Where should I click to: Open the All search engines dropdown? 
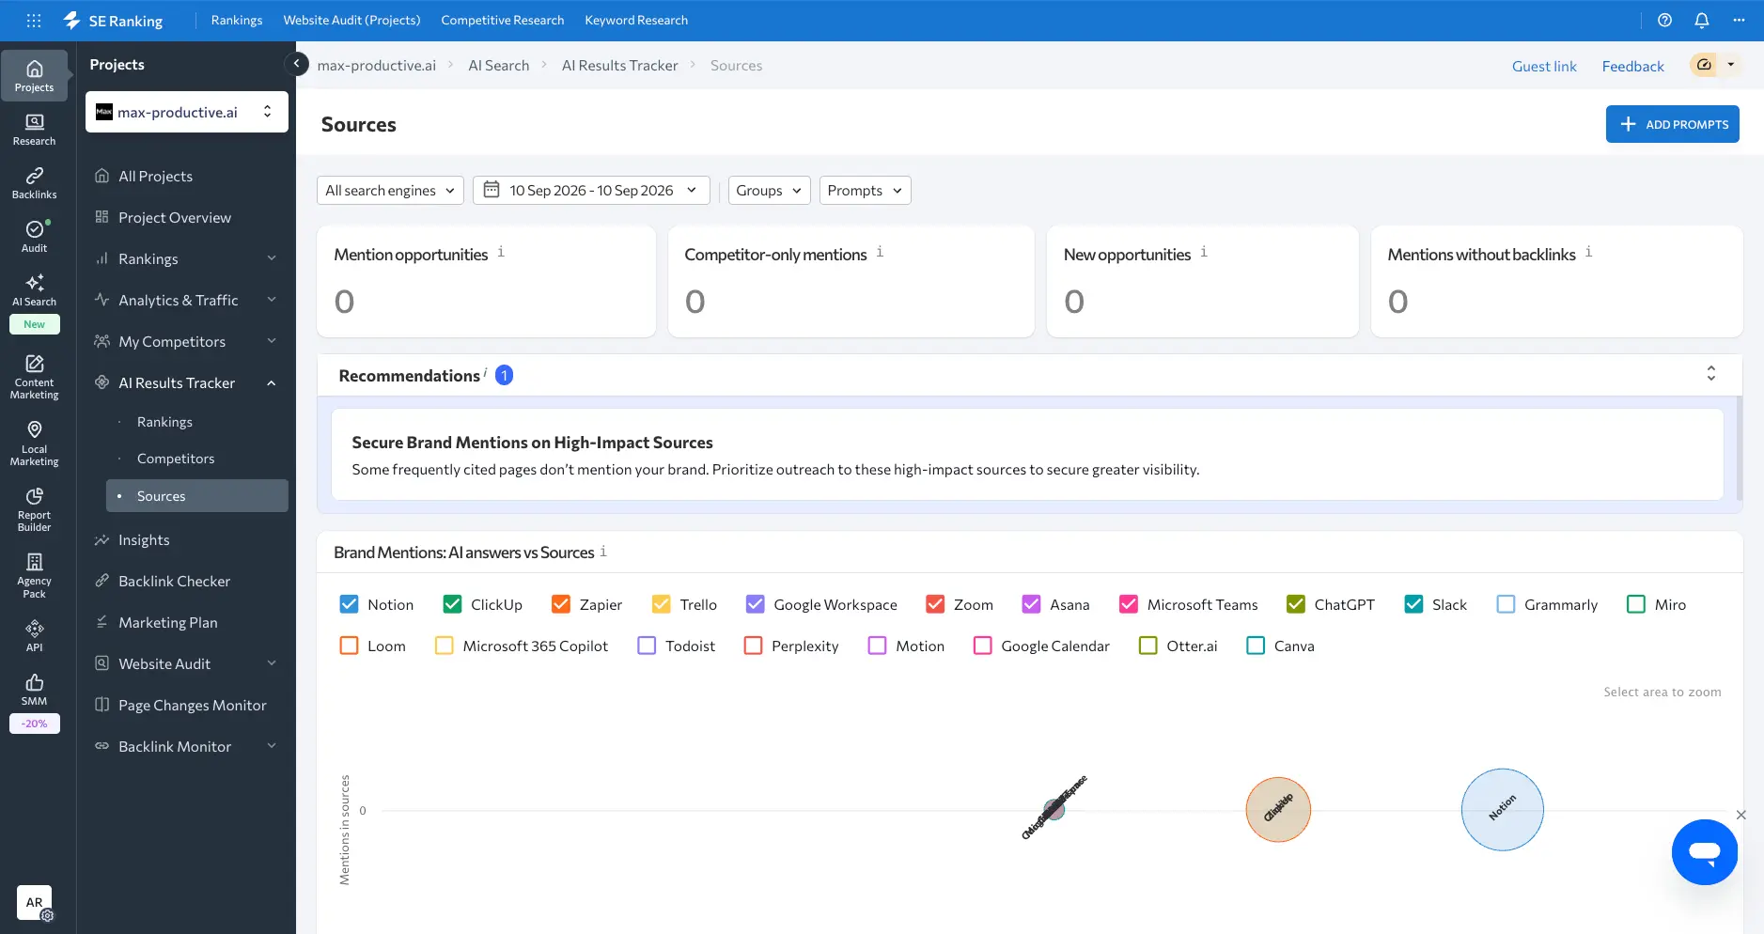[390, 190]
